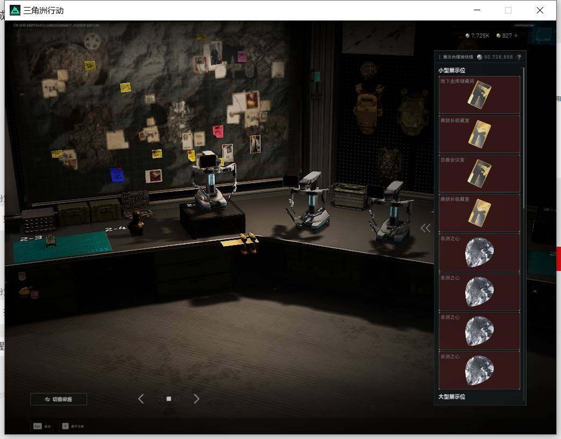Click the yellow drills on the table edge
This screenshot has width=561, height=439.
(248, 242)
